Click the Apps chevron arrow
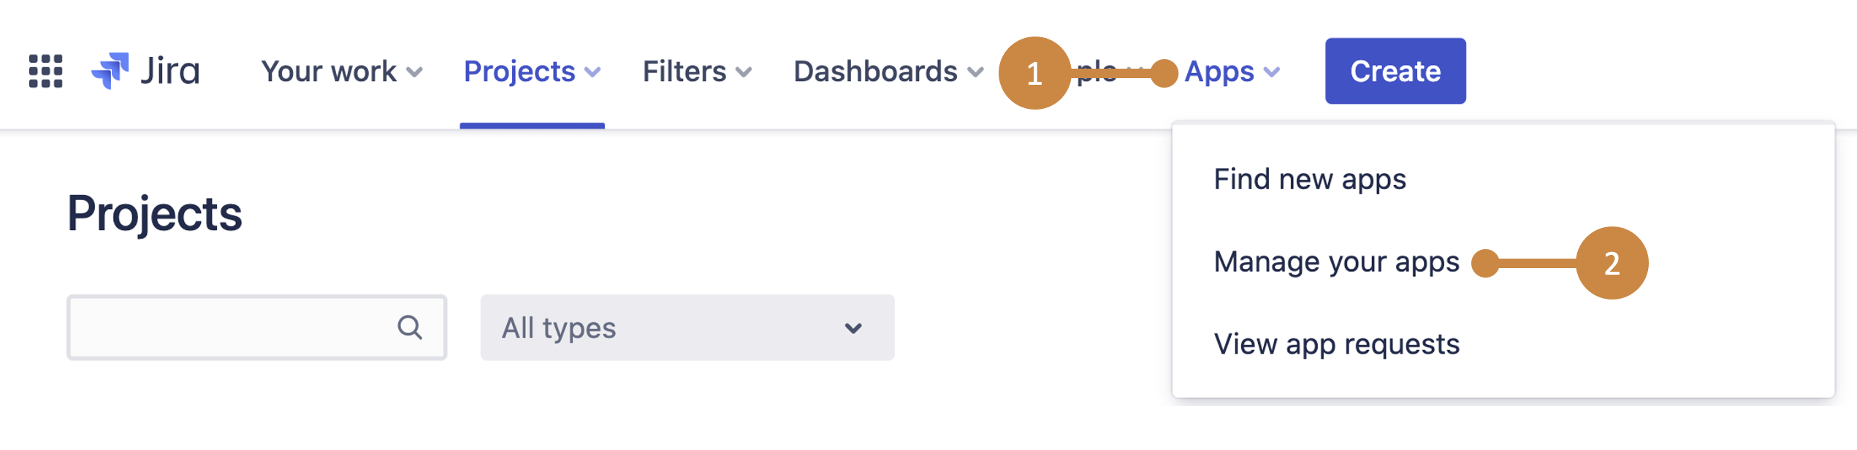This screenshot has width=1857, height=450. (x=1272, y=72)
